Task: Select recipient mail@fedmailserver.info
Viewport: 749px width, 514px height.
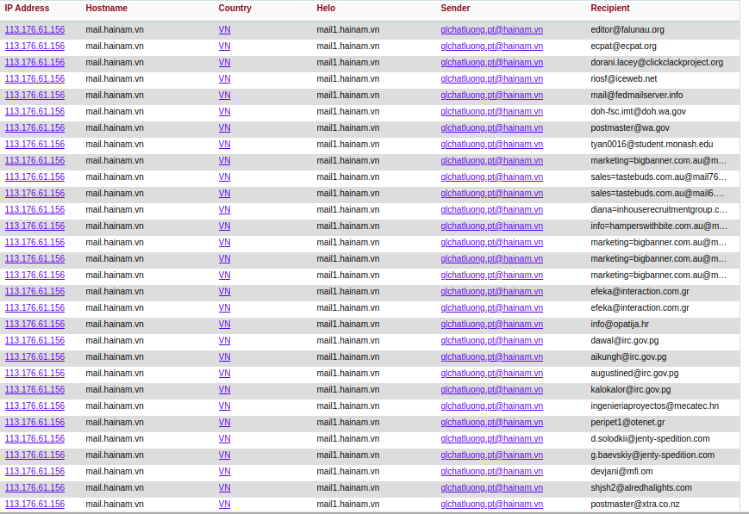Action: click(x=637, y=95)
